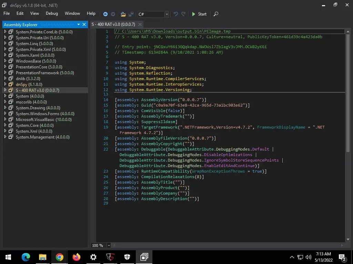
Task: Open the C# language dropdown
Action: click(167, 14)
